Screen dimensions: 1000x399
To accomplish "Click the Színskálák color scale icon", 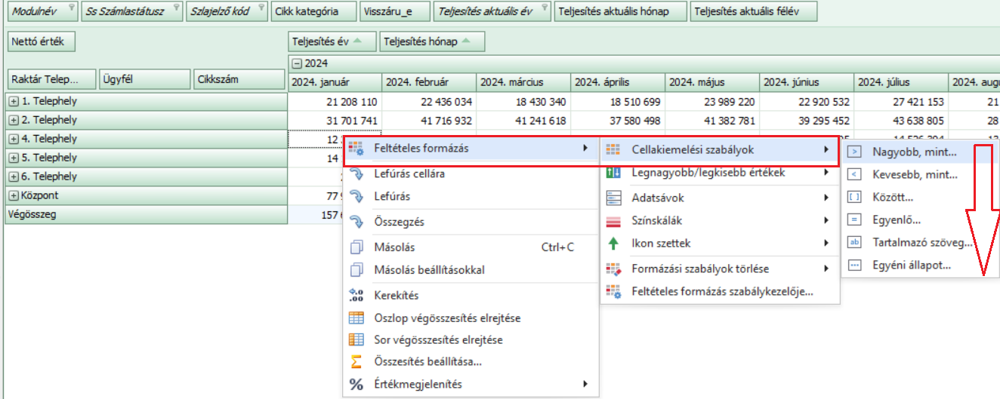I will click(x=613, y=221).
